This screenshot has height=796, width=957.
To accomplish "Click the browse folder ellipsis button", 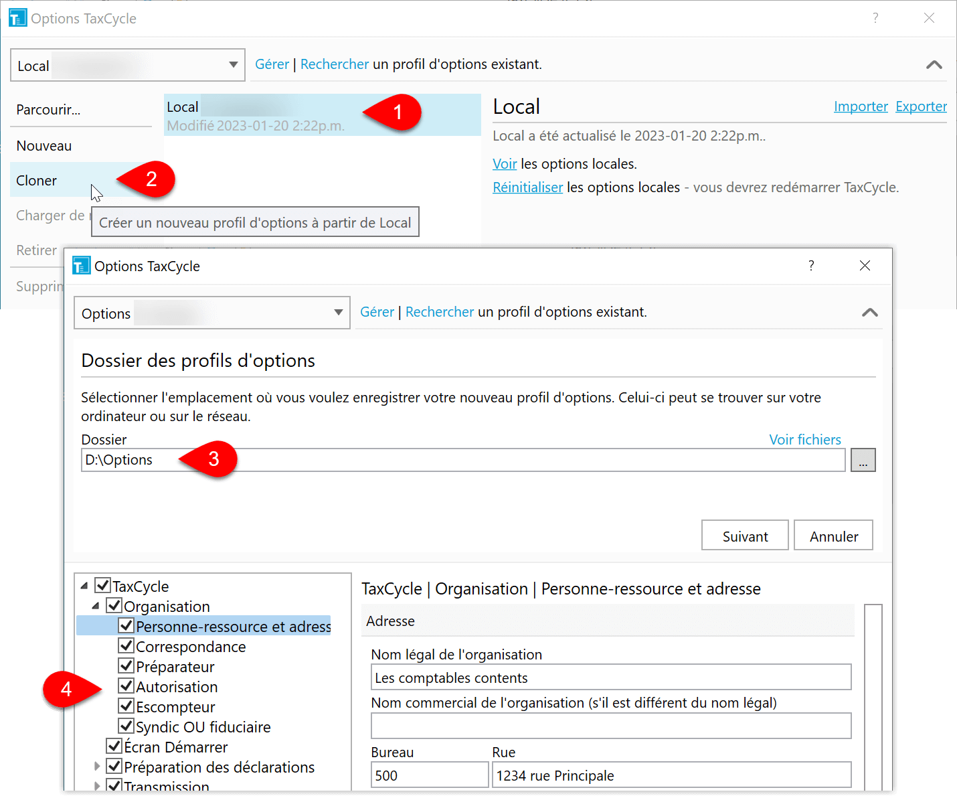I will 863,460.
